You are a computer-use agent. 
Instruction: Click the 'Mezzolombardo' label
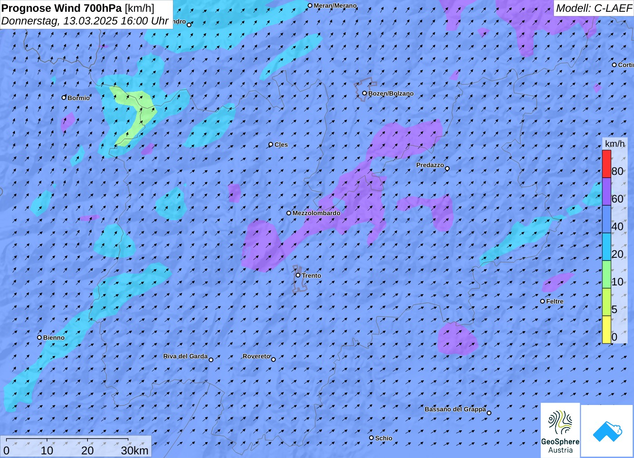click(317, 213)
